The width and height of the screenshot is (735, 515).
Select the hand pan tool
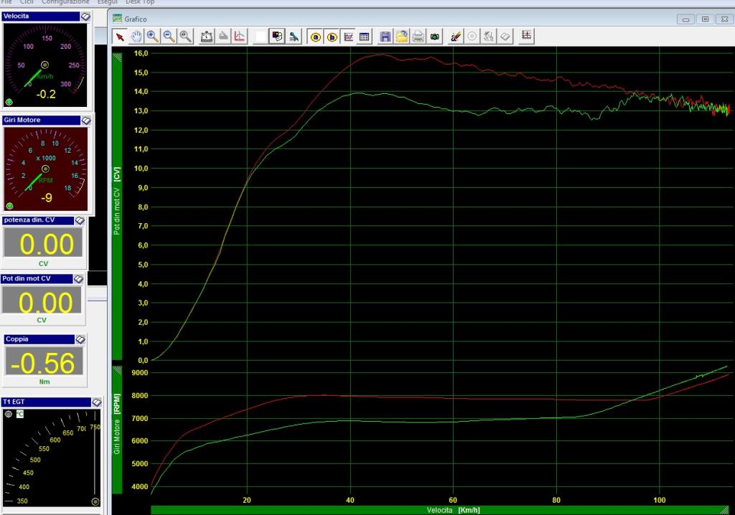coord(136,37)
